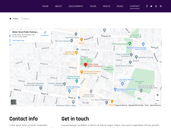Open the DISCOGRAPHY menu item
171x128 pixels.
pos(76,6)
